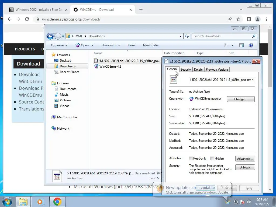
Task: Expand the address bar history dropdown
Action: coord(181,36)
